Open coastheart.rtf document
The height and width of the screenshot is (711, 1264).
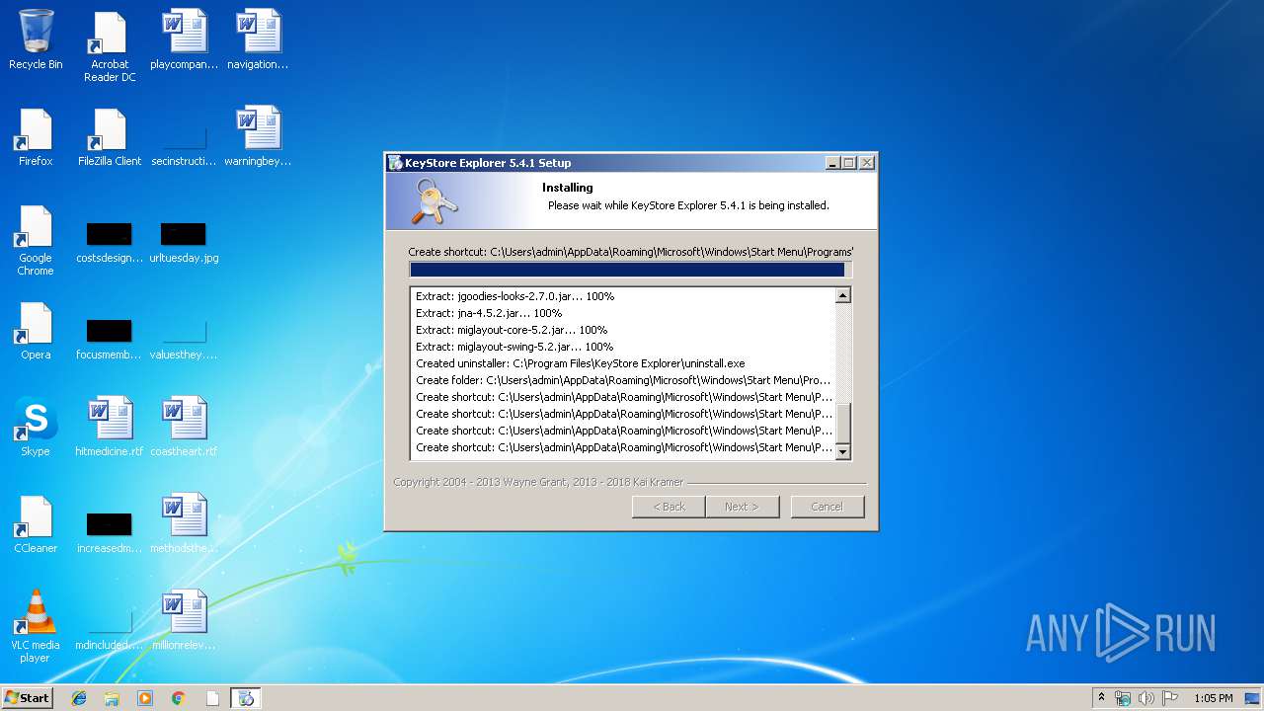pyautogui.click(x=184, y=427)
